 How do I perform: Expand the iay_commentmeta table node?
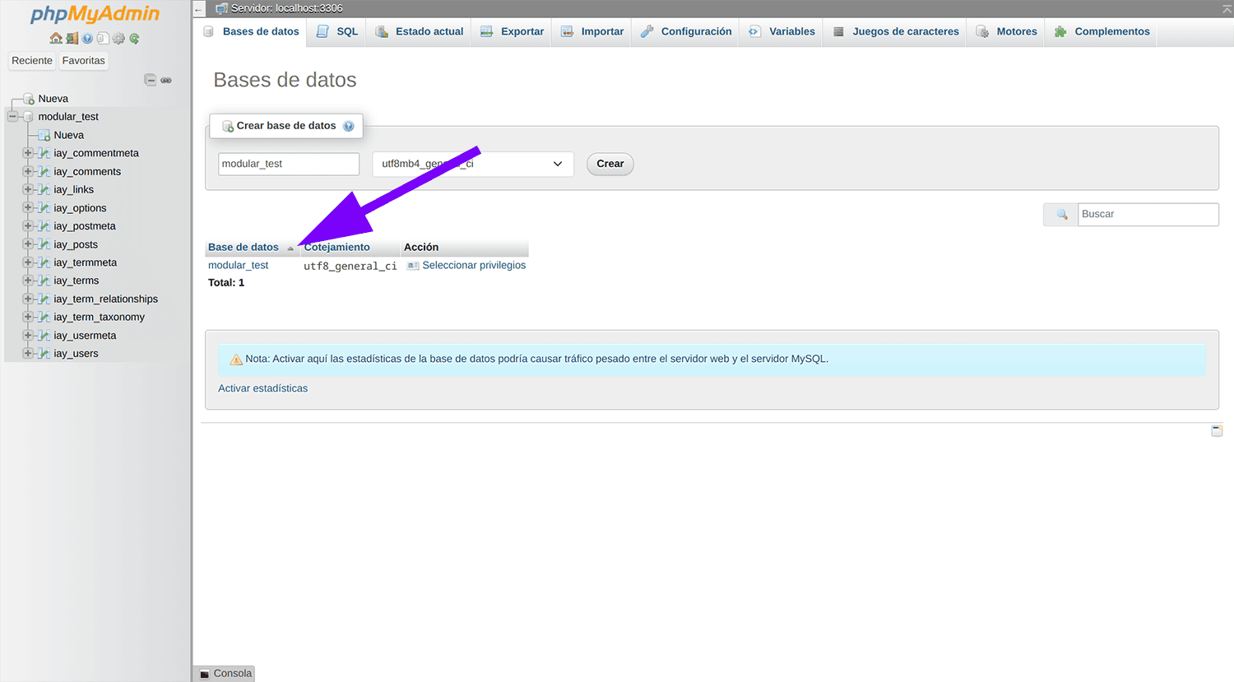[x=28, y=153]
